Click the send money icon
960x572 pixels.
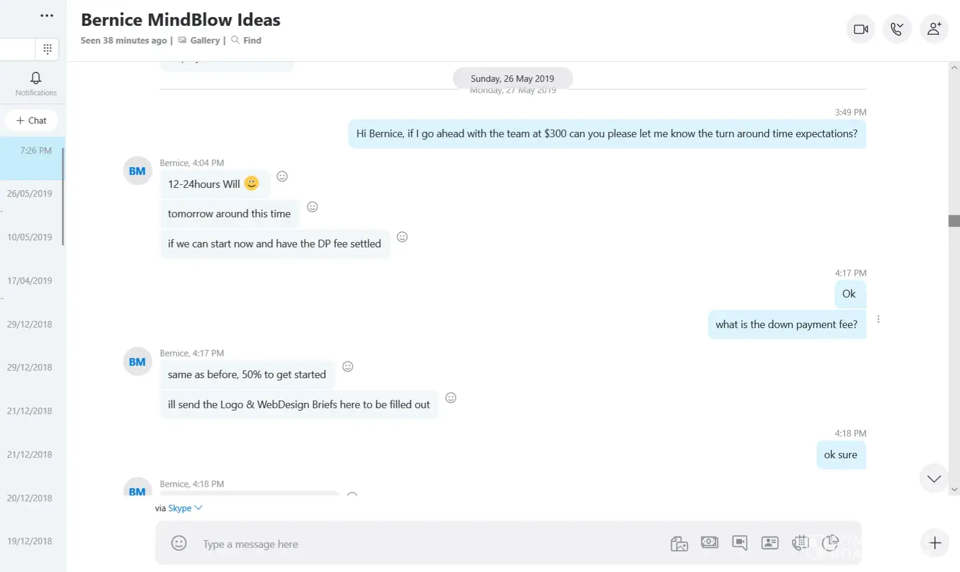tap(710, 543)
